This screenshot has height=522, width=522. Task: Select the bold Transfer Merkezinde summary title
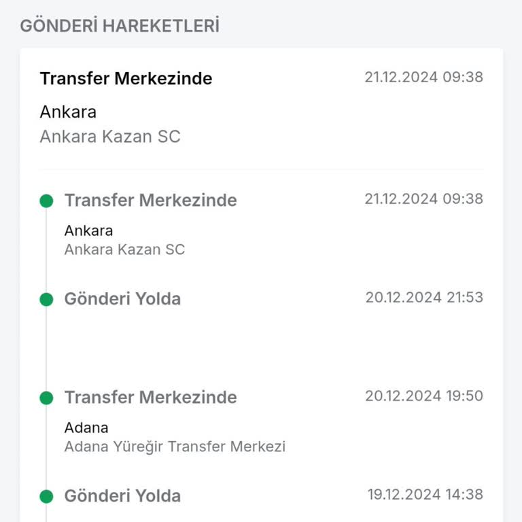126,79
